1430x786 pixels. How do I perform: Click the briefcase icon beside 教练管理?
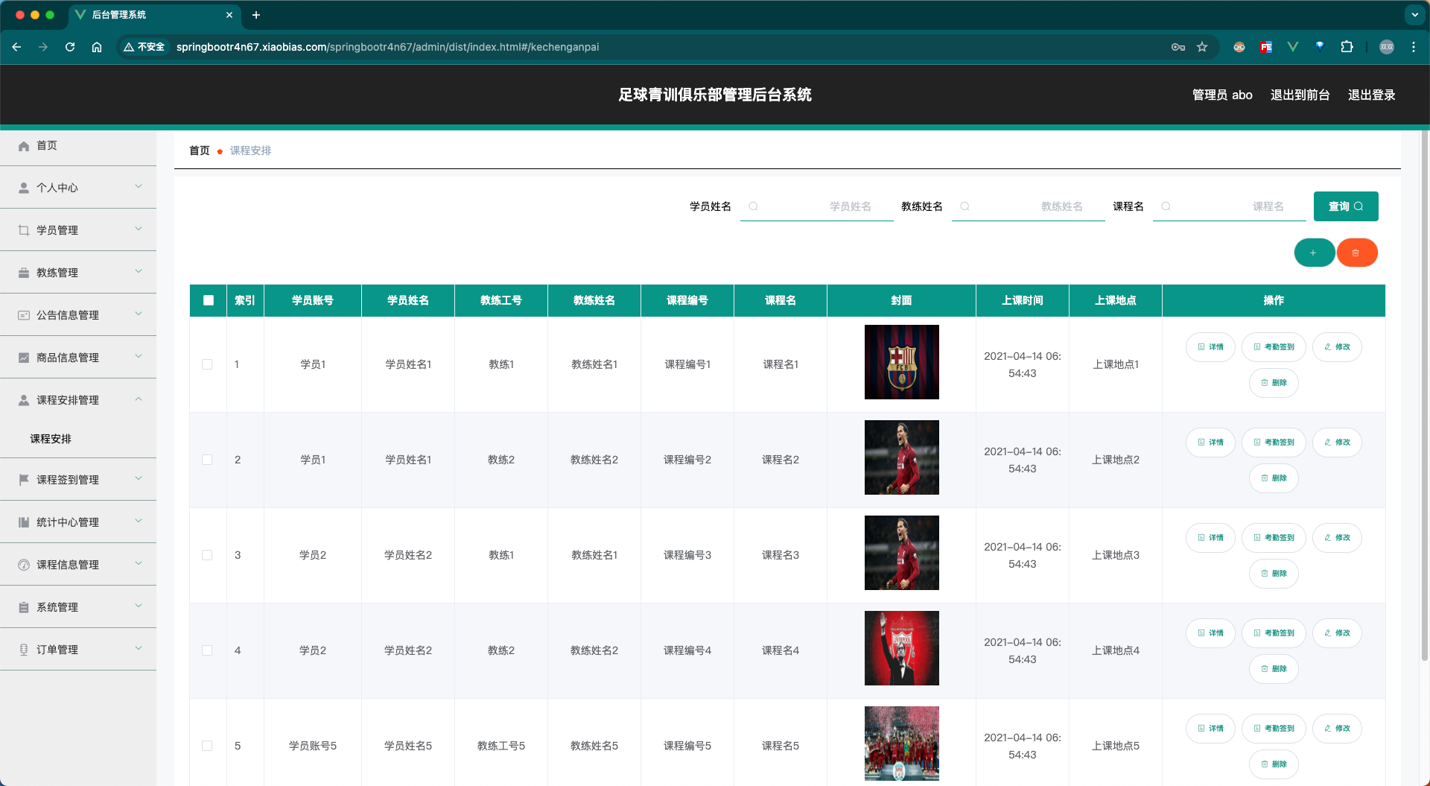pos(24,273)
